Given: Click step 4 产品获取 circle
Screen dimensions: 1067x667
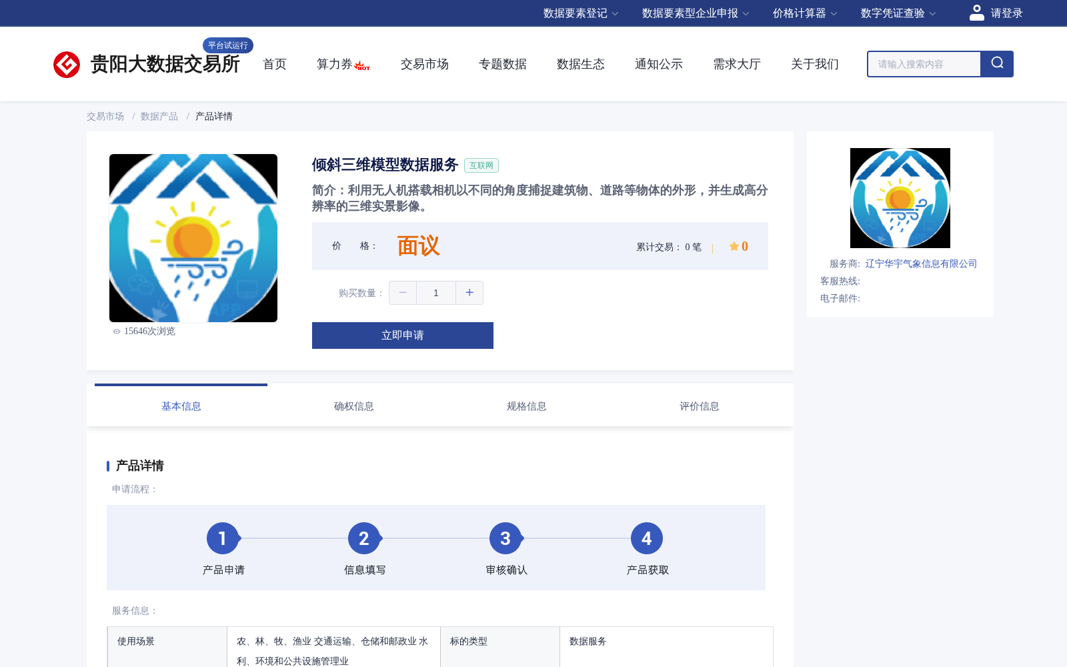Looking at the screenshot, I should click(647, 538).
